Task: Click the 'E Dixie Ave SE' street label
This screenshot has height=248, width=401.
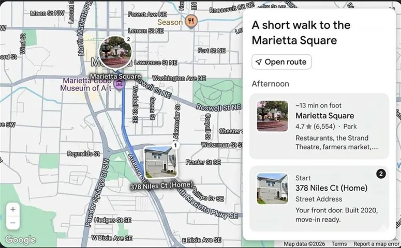Action: click(x=201, y=240)
